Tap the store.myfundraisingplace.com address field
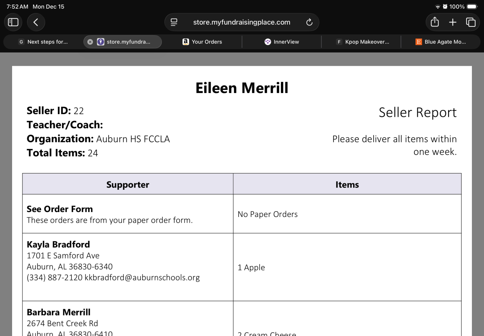Image resolution: width=484 pixels, height=336 pixels. [242, 22]
